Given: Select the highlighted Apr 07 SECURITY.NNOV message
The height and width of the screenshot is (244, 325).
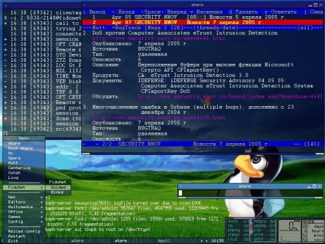Looking at the screenshot, I should (x=203, y=22).
